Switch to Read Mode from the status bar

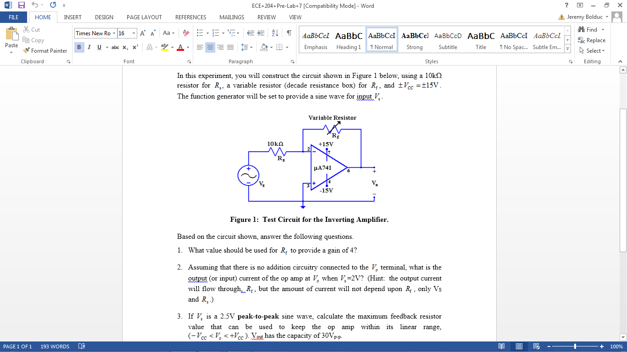[501, 346]
